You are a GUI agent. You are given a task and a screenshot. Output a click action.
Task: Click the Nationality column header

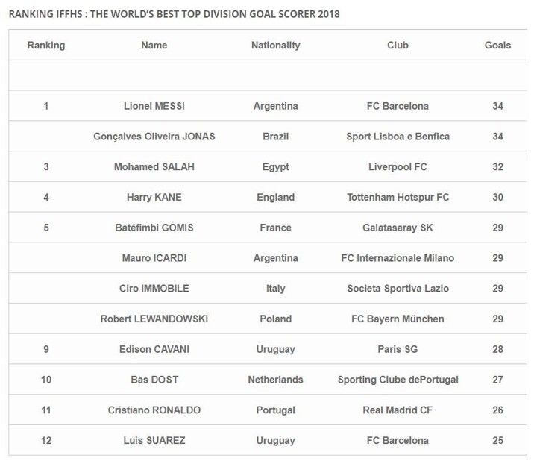(275, 46)
